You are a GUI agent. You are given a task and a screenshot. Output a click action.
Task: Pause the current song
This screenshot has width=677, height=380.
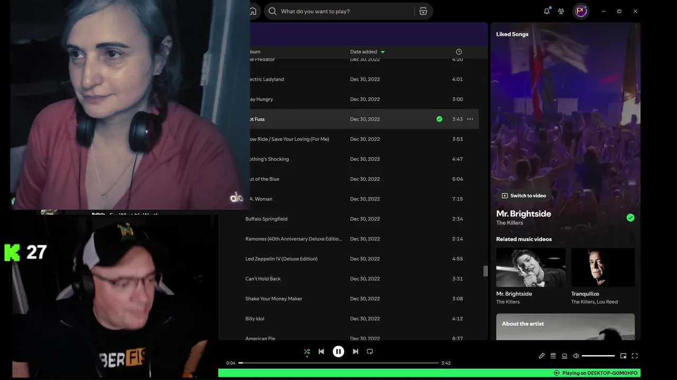coord(338,351)
